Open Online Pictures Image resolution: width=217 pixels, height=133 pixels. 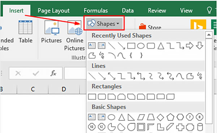(x=75, y=36)
